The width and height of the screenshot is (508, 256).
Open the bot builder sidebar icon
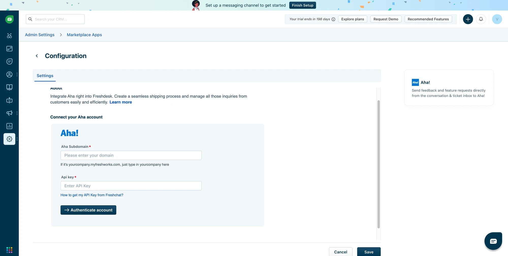9,100
